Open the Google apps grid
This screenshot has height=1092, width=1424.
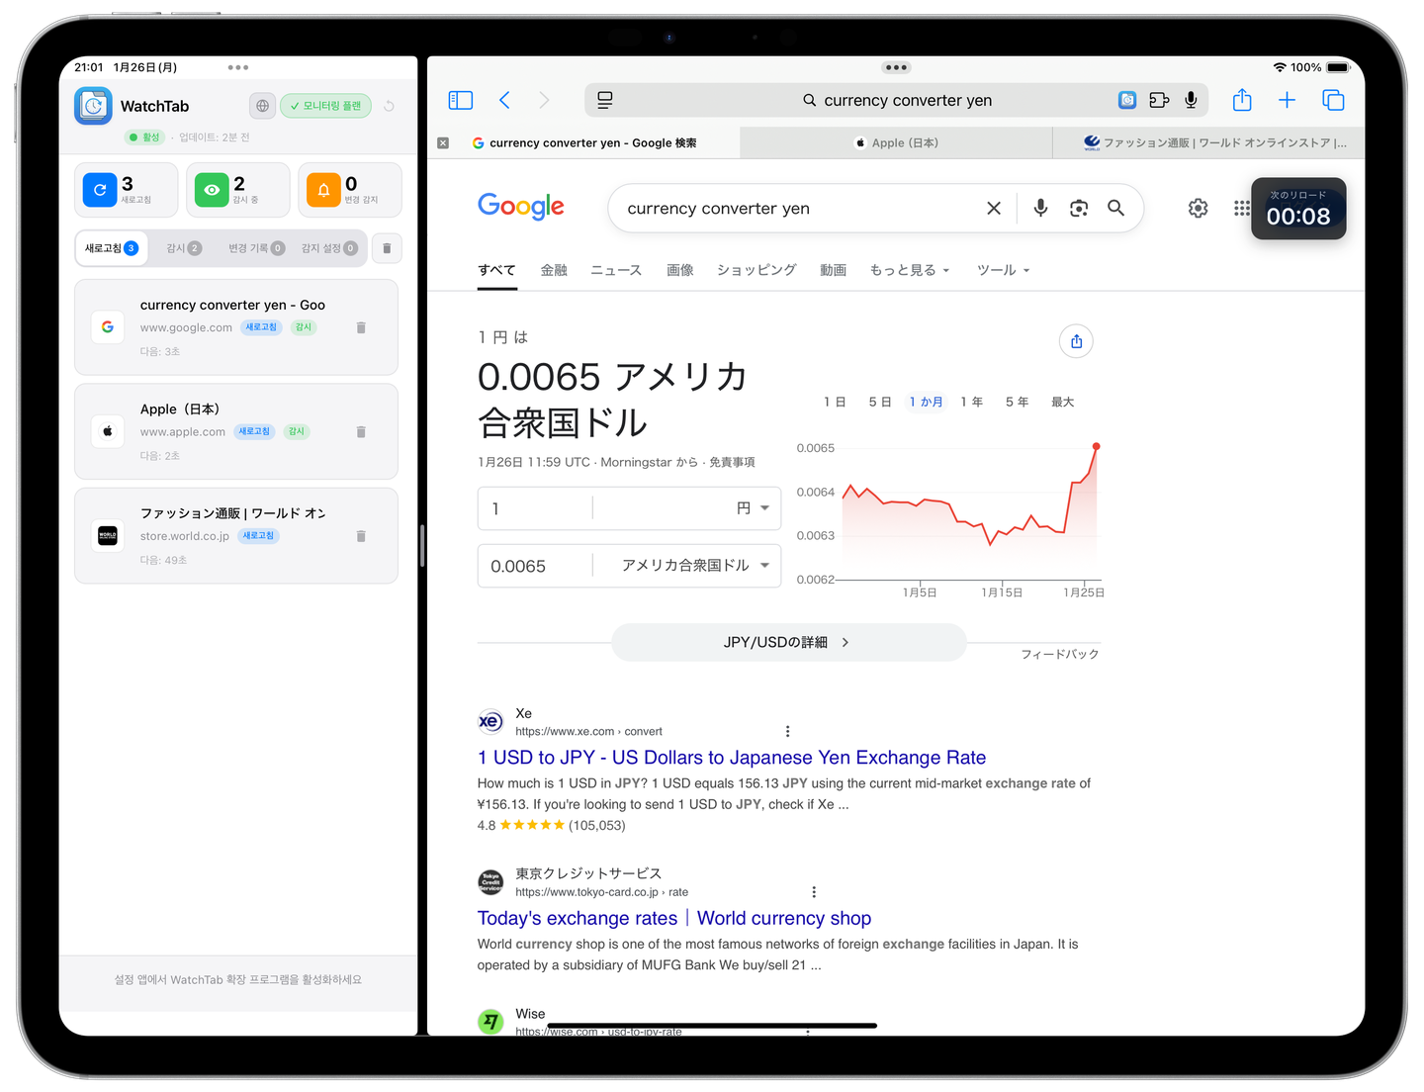pyautogui.click(x=1241, y=208)
